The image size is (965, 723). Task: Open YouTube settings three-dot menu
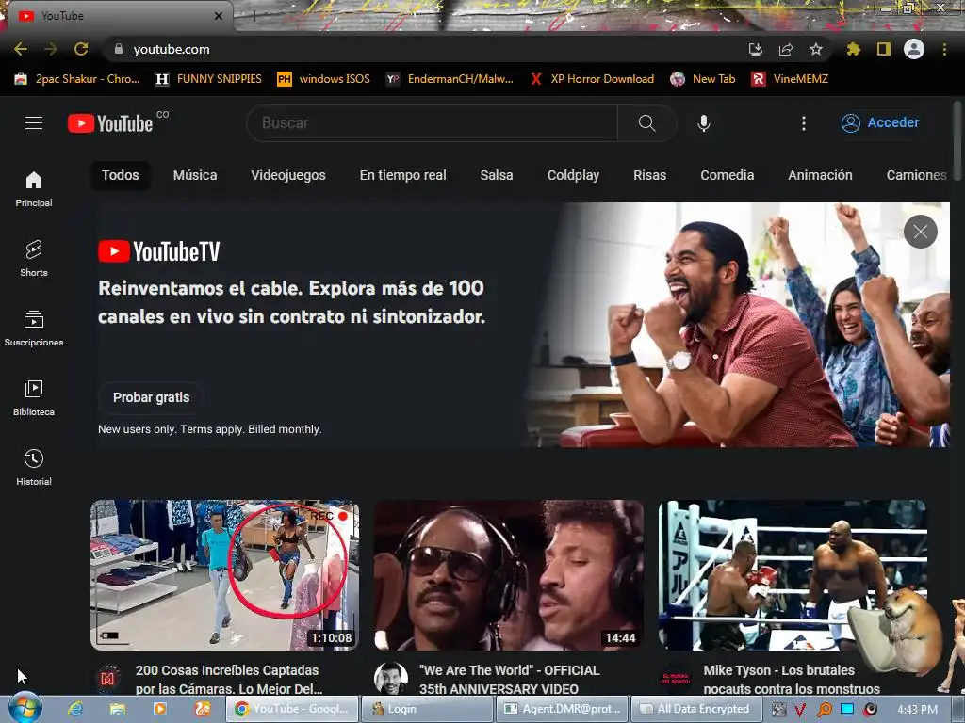tap(803, 123)
